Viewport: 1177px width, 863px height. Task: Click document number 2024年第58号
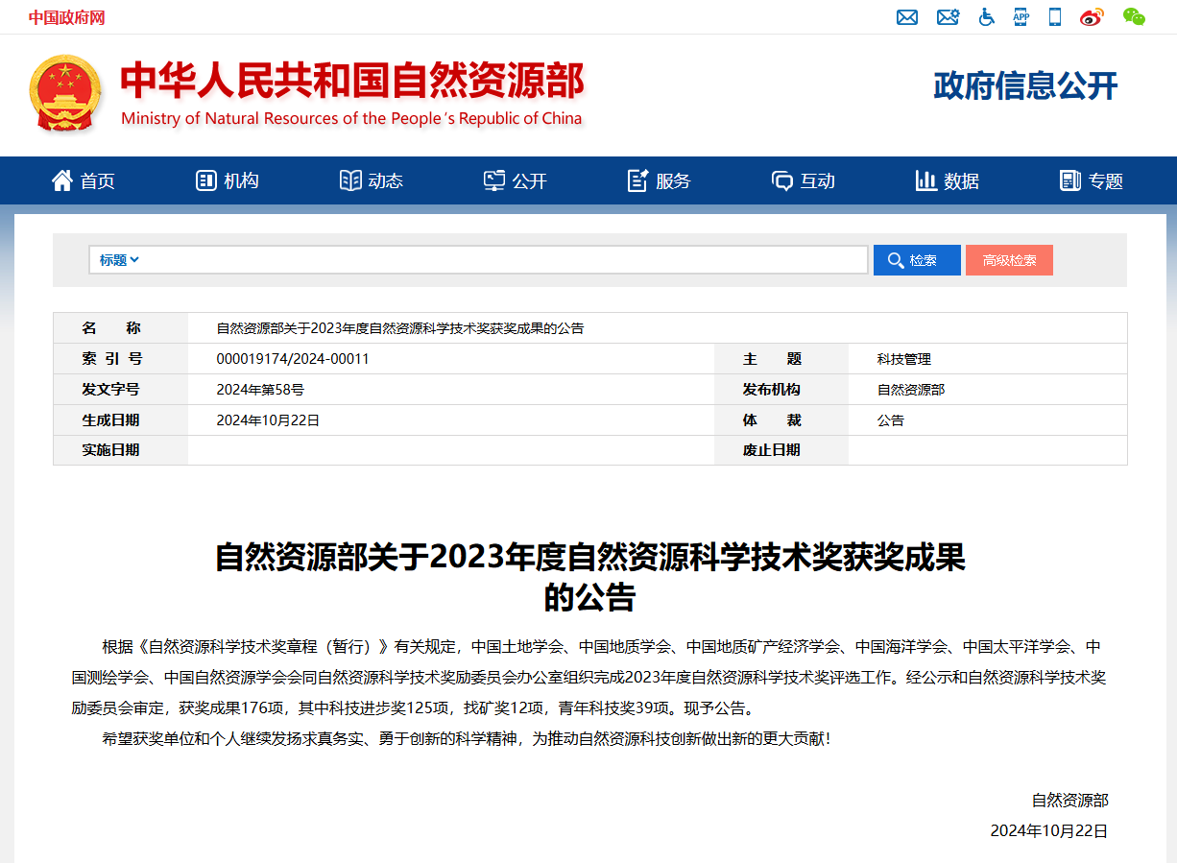click(x=260, y=390)
